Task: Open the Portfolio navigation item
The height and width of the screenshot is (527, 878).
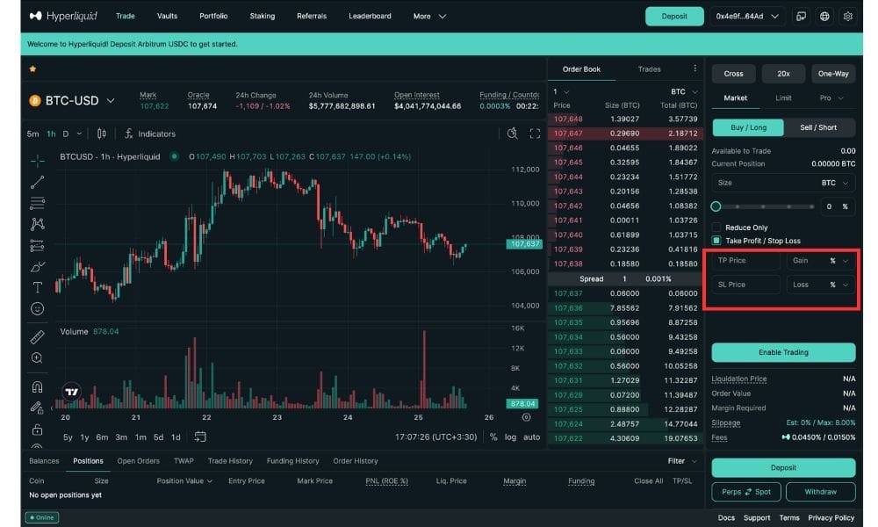Action: (213, 16)
